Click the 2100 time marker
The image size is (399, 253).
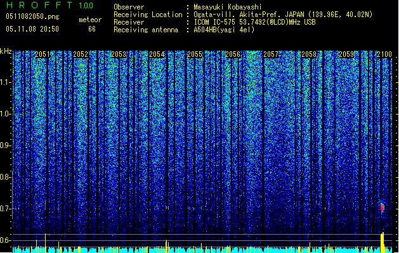click(x=384, y=54)
